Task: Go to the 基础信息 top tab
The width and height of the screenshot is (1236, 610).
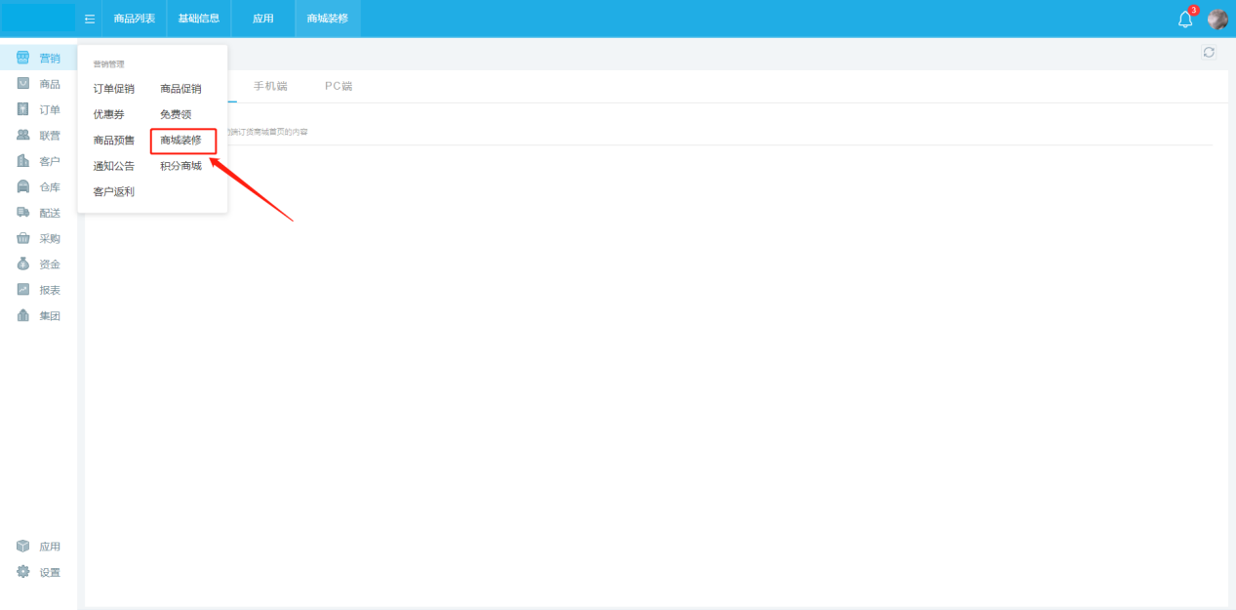Action: tap(199, 19)
